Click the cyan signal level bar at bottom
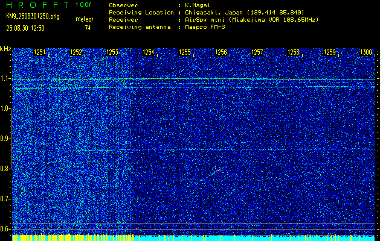380x241 pixels. coord(254,238)
